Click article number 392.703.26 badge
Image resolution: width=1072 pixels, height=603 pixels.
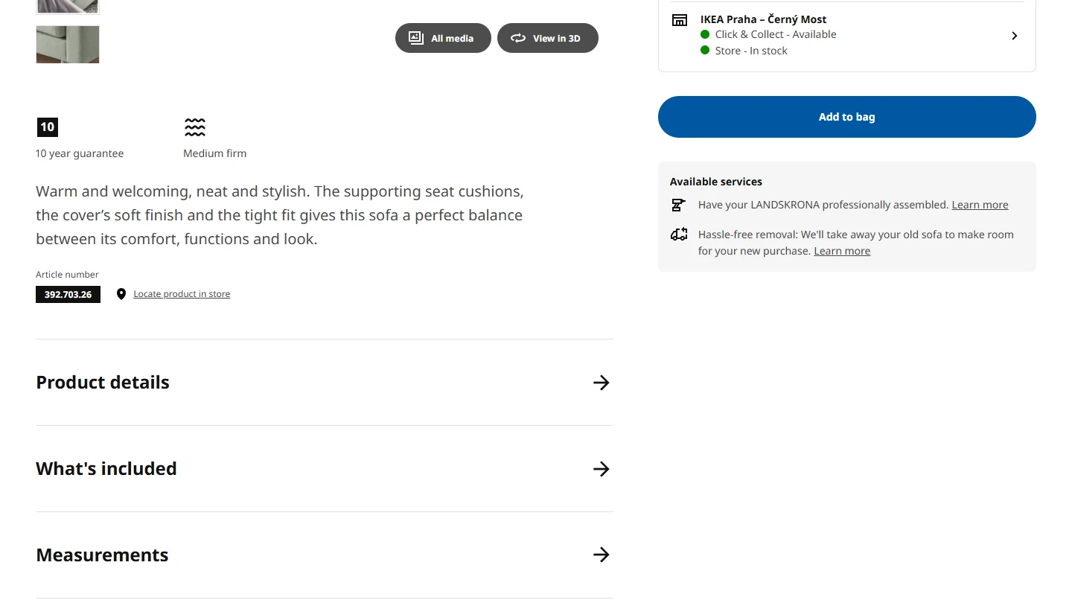click(x=68, y=295)
